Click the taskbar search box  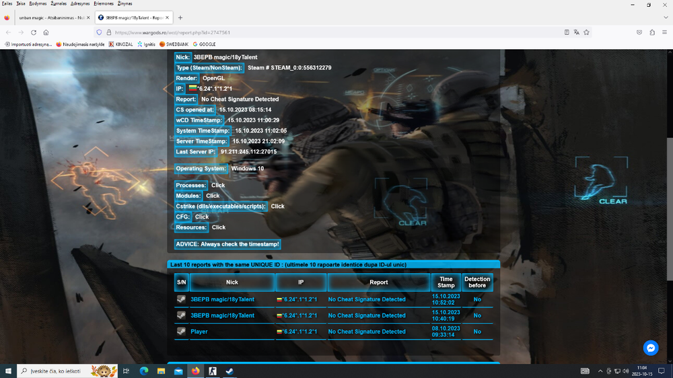67,371
